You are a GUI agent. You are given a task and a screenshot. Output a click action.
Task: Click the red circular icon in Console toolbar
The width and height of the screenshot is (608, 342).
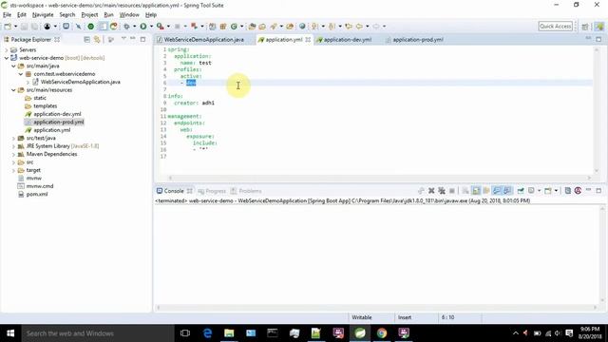(x=579, y=191)
